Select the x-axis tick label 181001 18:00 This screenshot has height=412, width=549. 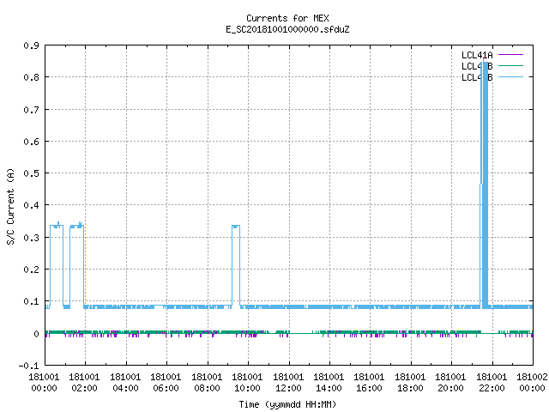(410, 383)
